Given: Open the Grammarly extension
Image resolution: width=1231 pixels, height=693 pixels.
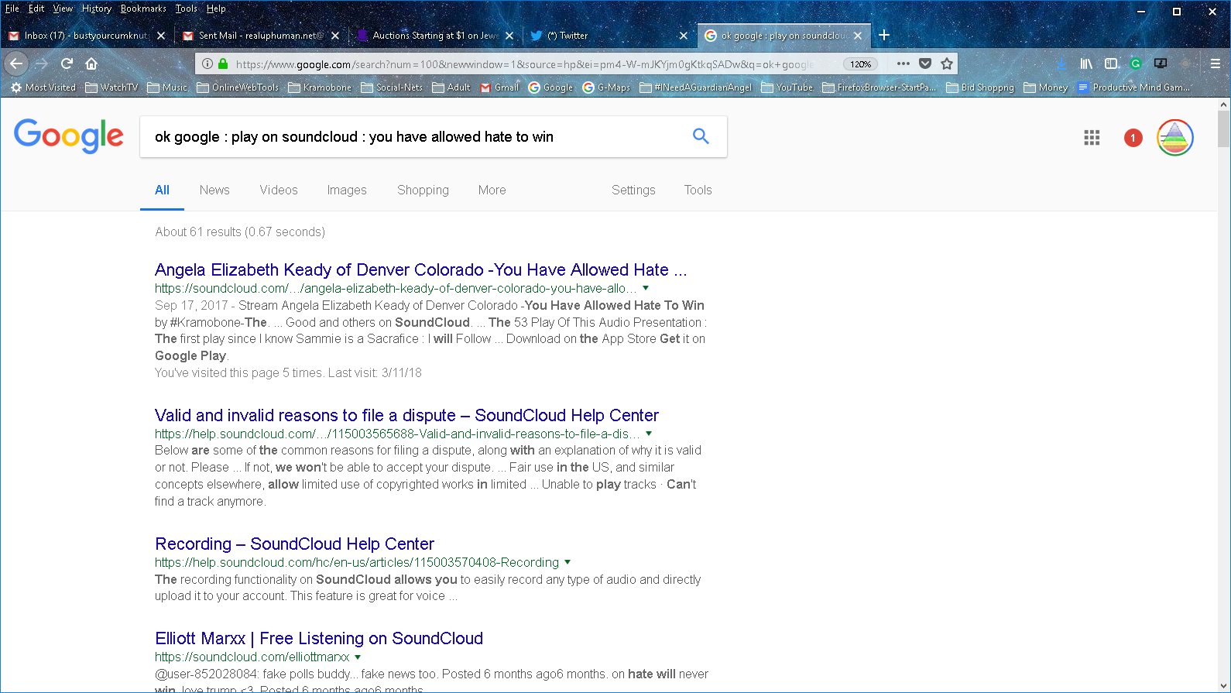Looking at the screenshot, I should click(1136, 63).
